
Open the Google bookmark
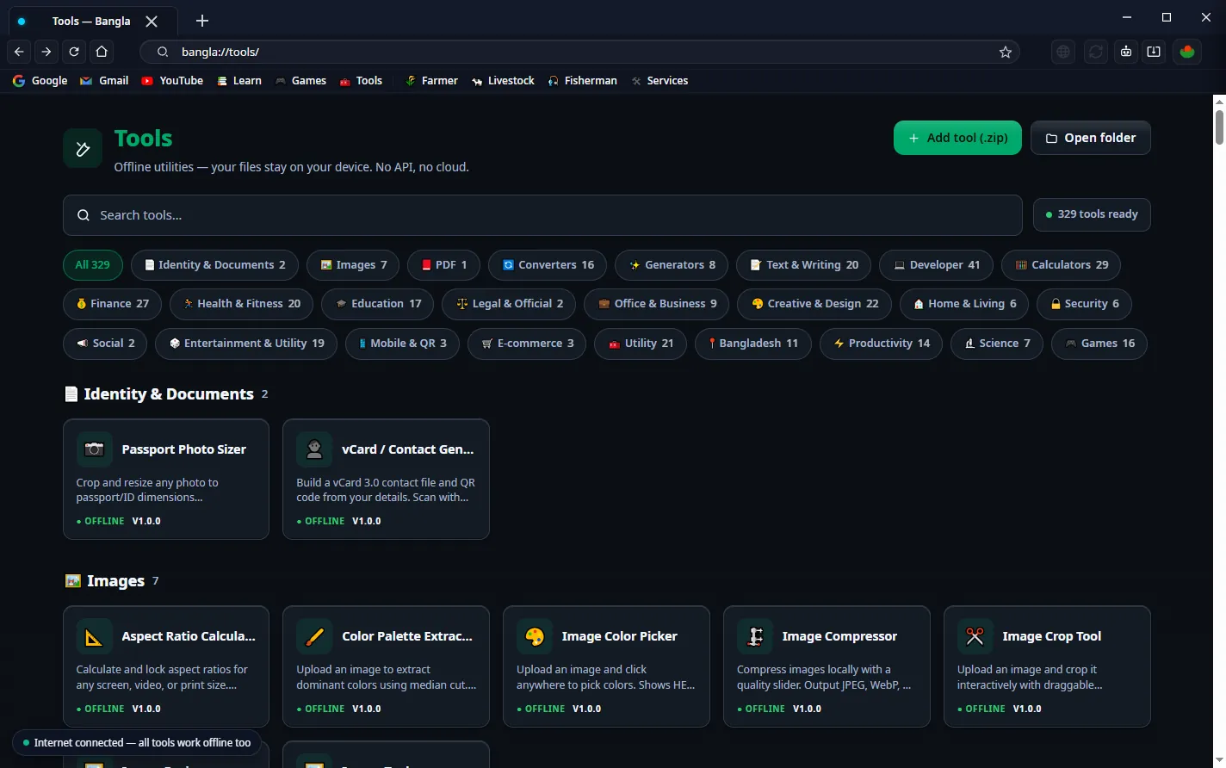coord(40,81)
